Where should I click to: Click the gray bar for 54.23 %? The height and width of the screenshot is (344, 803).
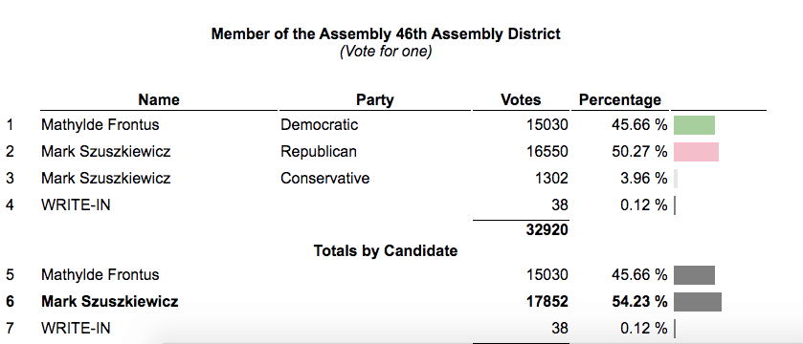tap(698, 302)
